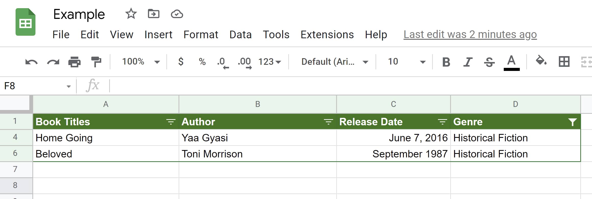Click the Redo arrow icon
592x199 pixels.
[x=53, y=62]
